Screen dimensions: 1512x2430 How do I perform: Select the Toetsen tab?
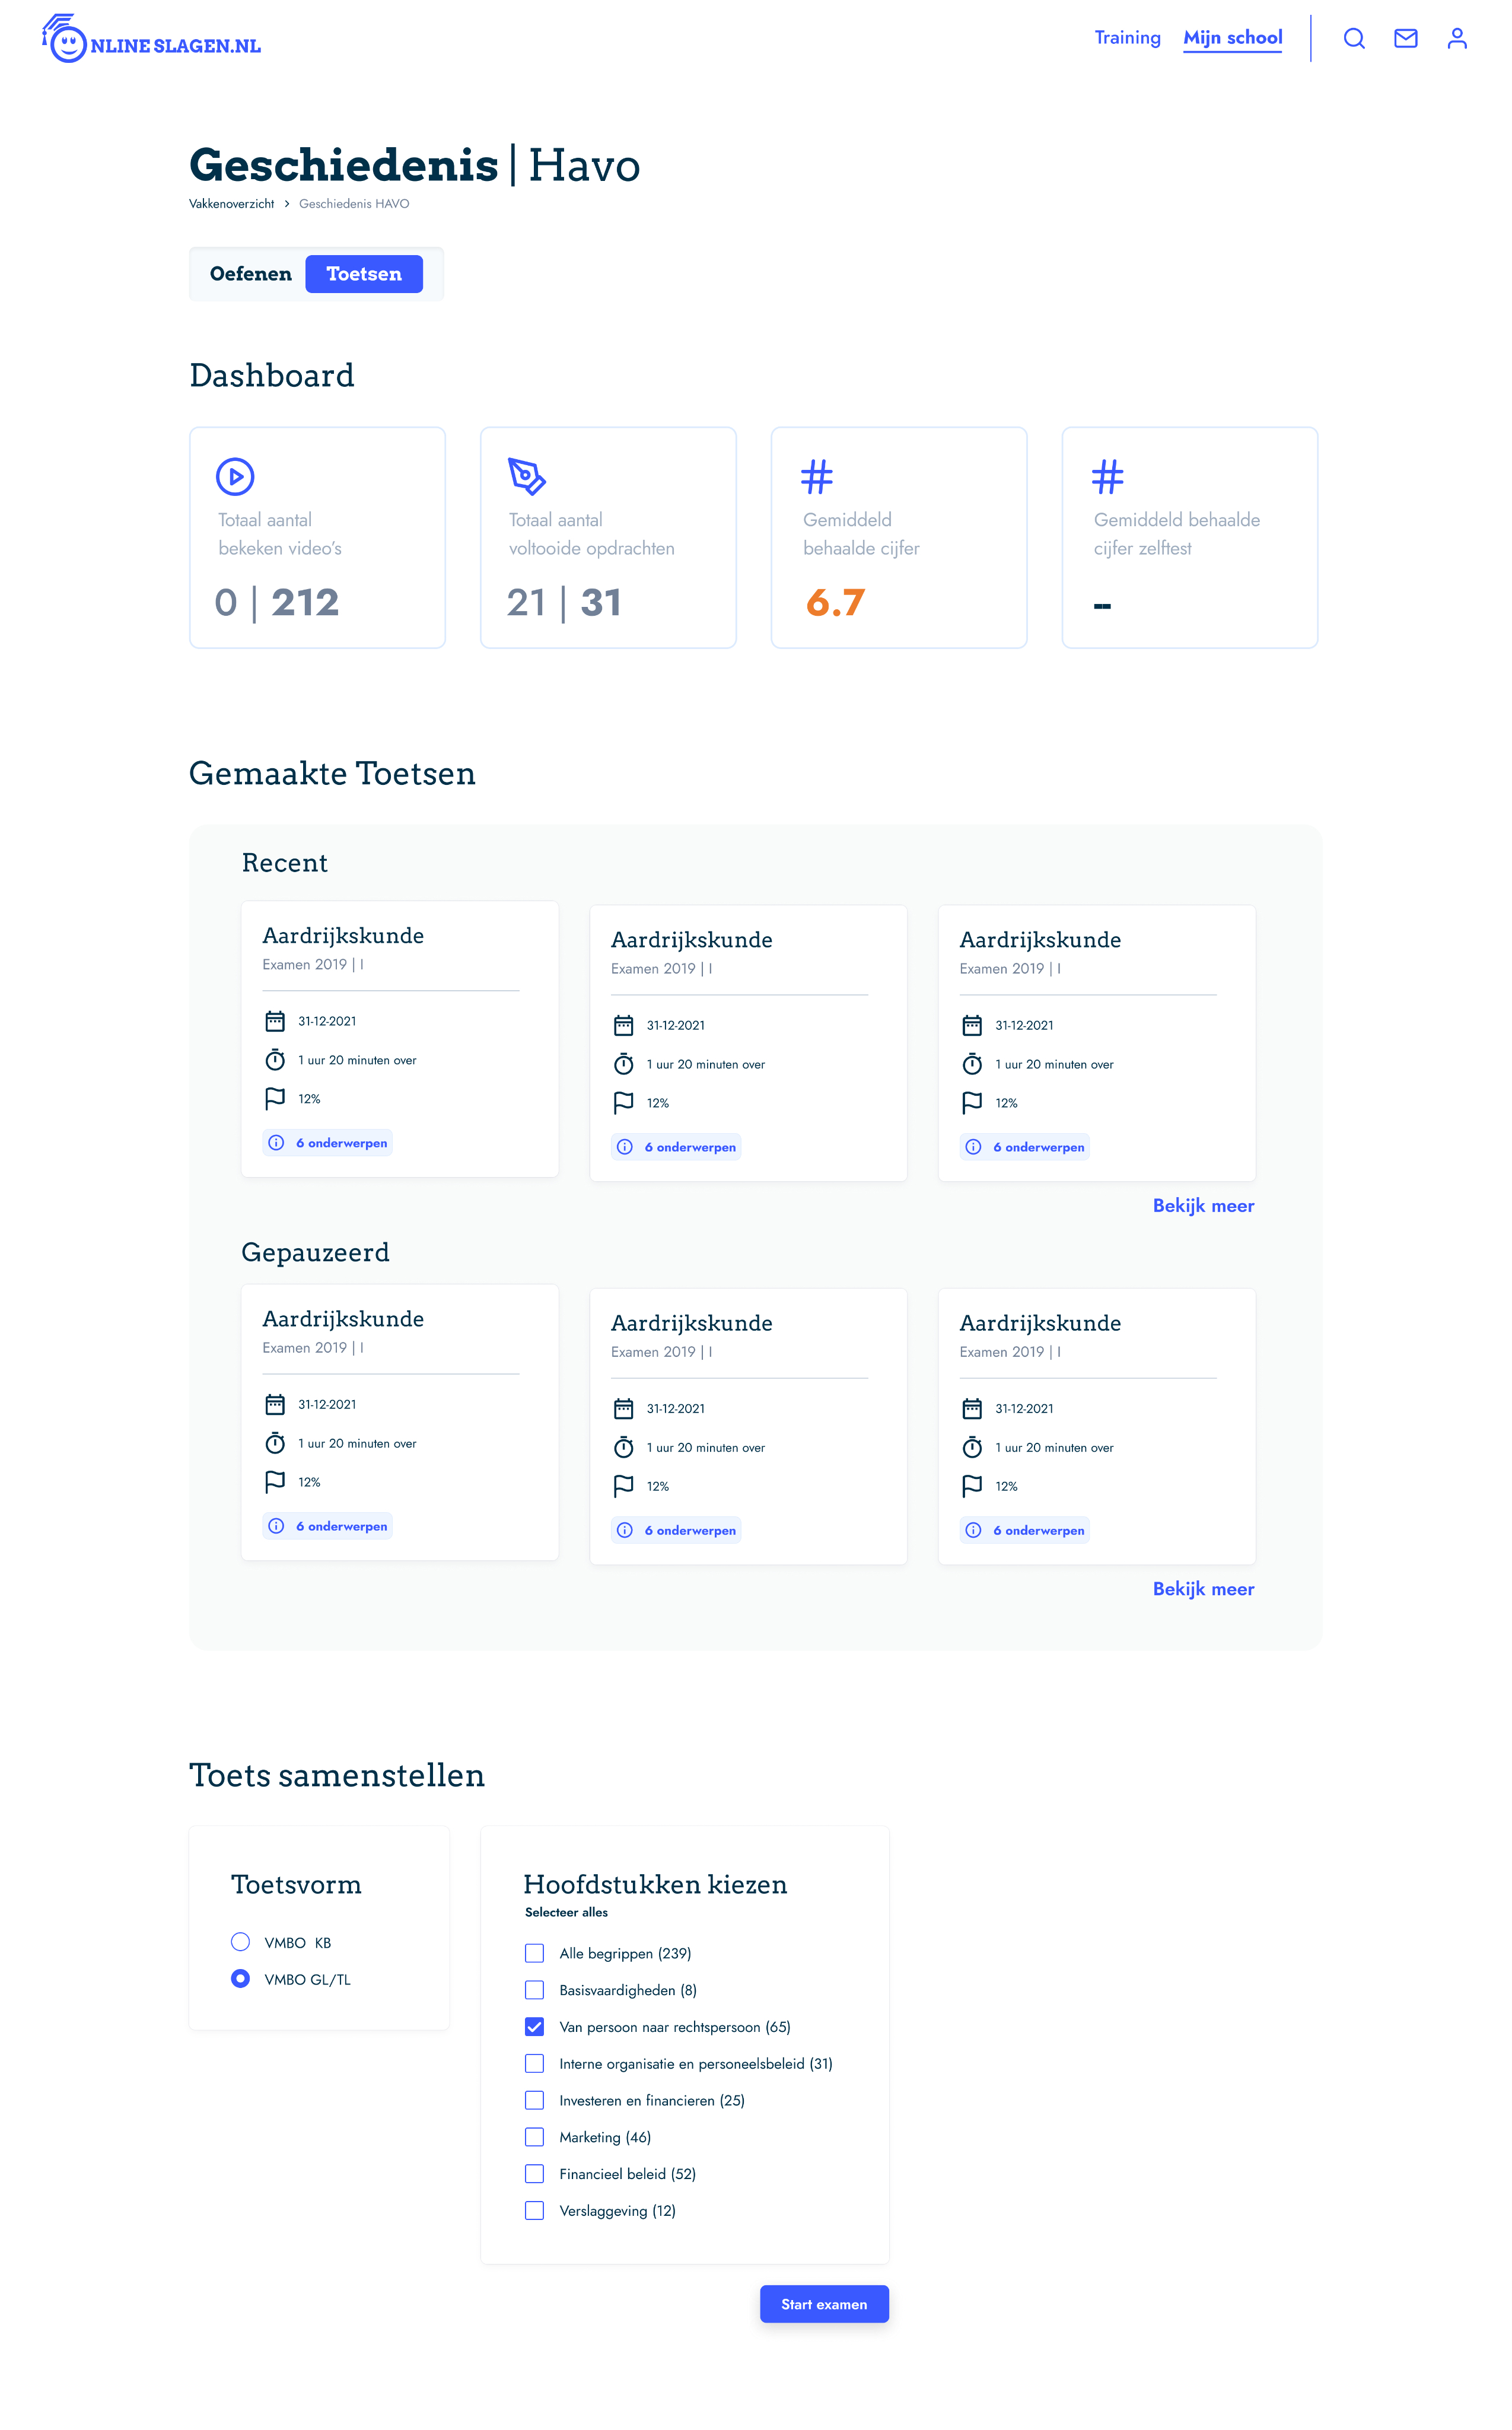tap(364, 274)
